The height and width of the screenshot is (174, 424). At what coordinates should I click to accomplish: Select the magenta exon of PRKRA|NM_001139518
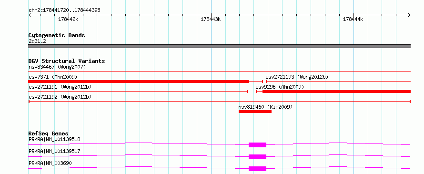pyautogui.click(x=257, y=145)
